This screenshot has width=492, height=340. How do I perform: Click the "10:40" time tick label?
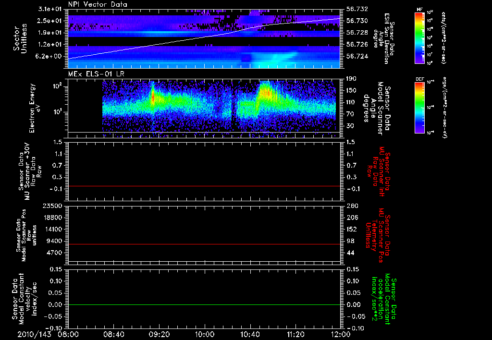250,334
